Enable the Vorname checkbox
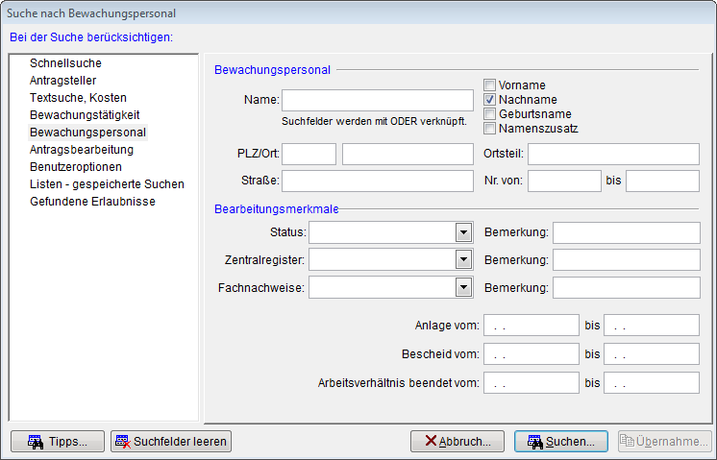The image size is (717, 460). 490,85
